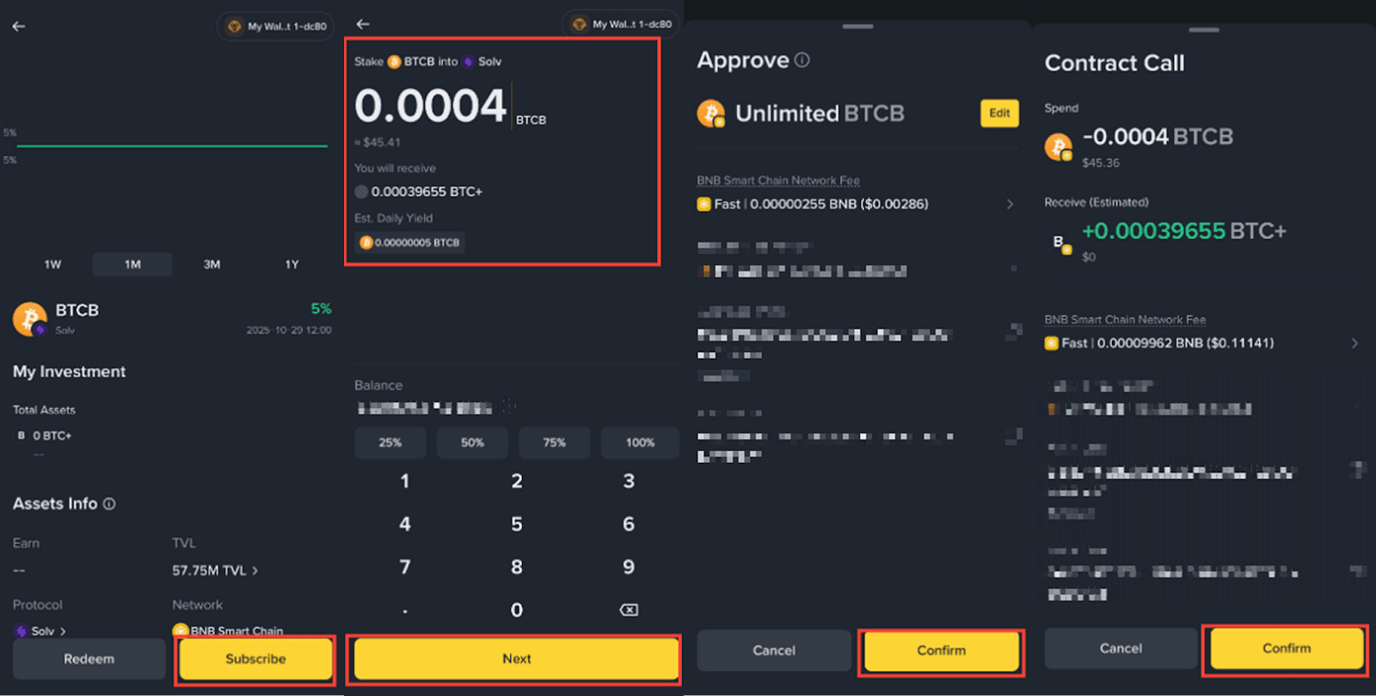
Task: Open wallet selector on first panel
Action: pyautogui.click(x=275, y=27)
